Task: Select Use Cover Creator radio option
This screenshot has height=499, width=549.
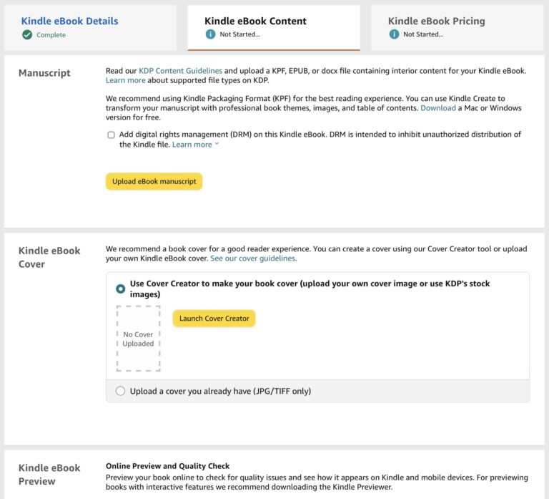Action: pyautogui.click(x=120, y=289)
